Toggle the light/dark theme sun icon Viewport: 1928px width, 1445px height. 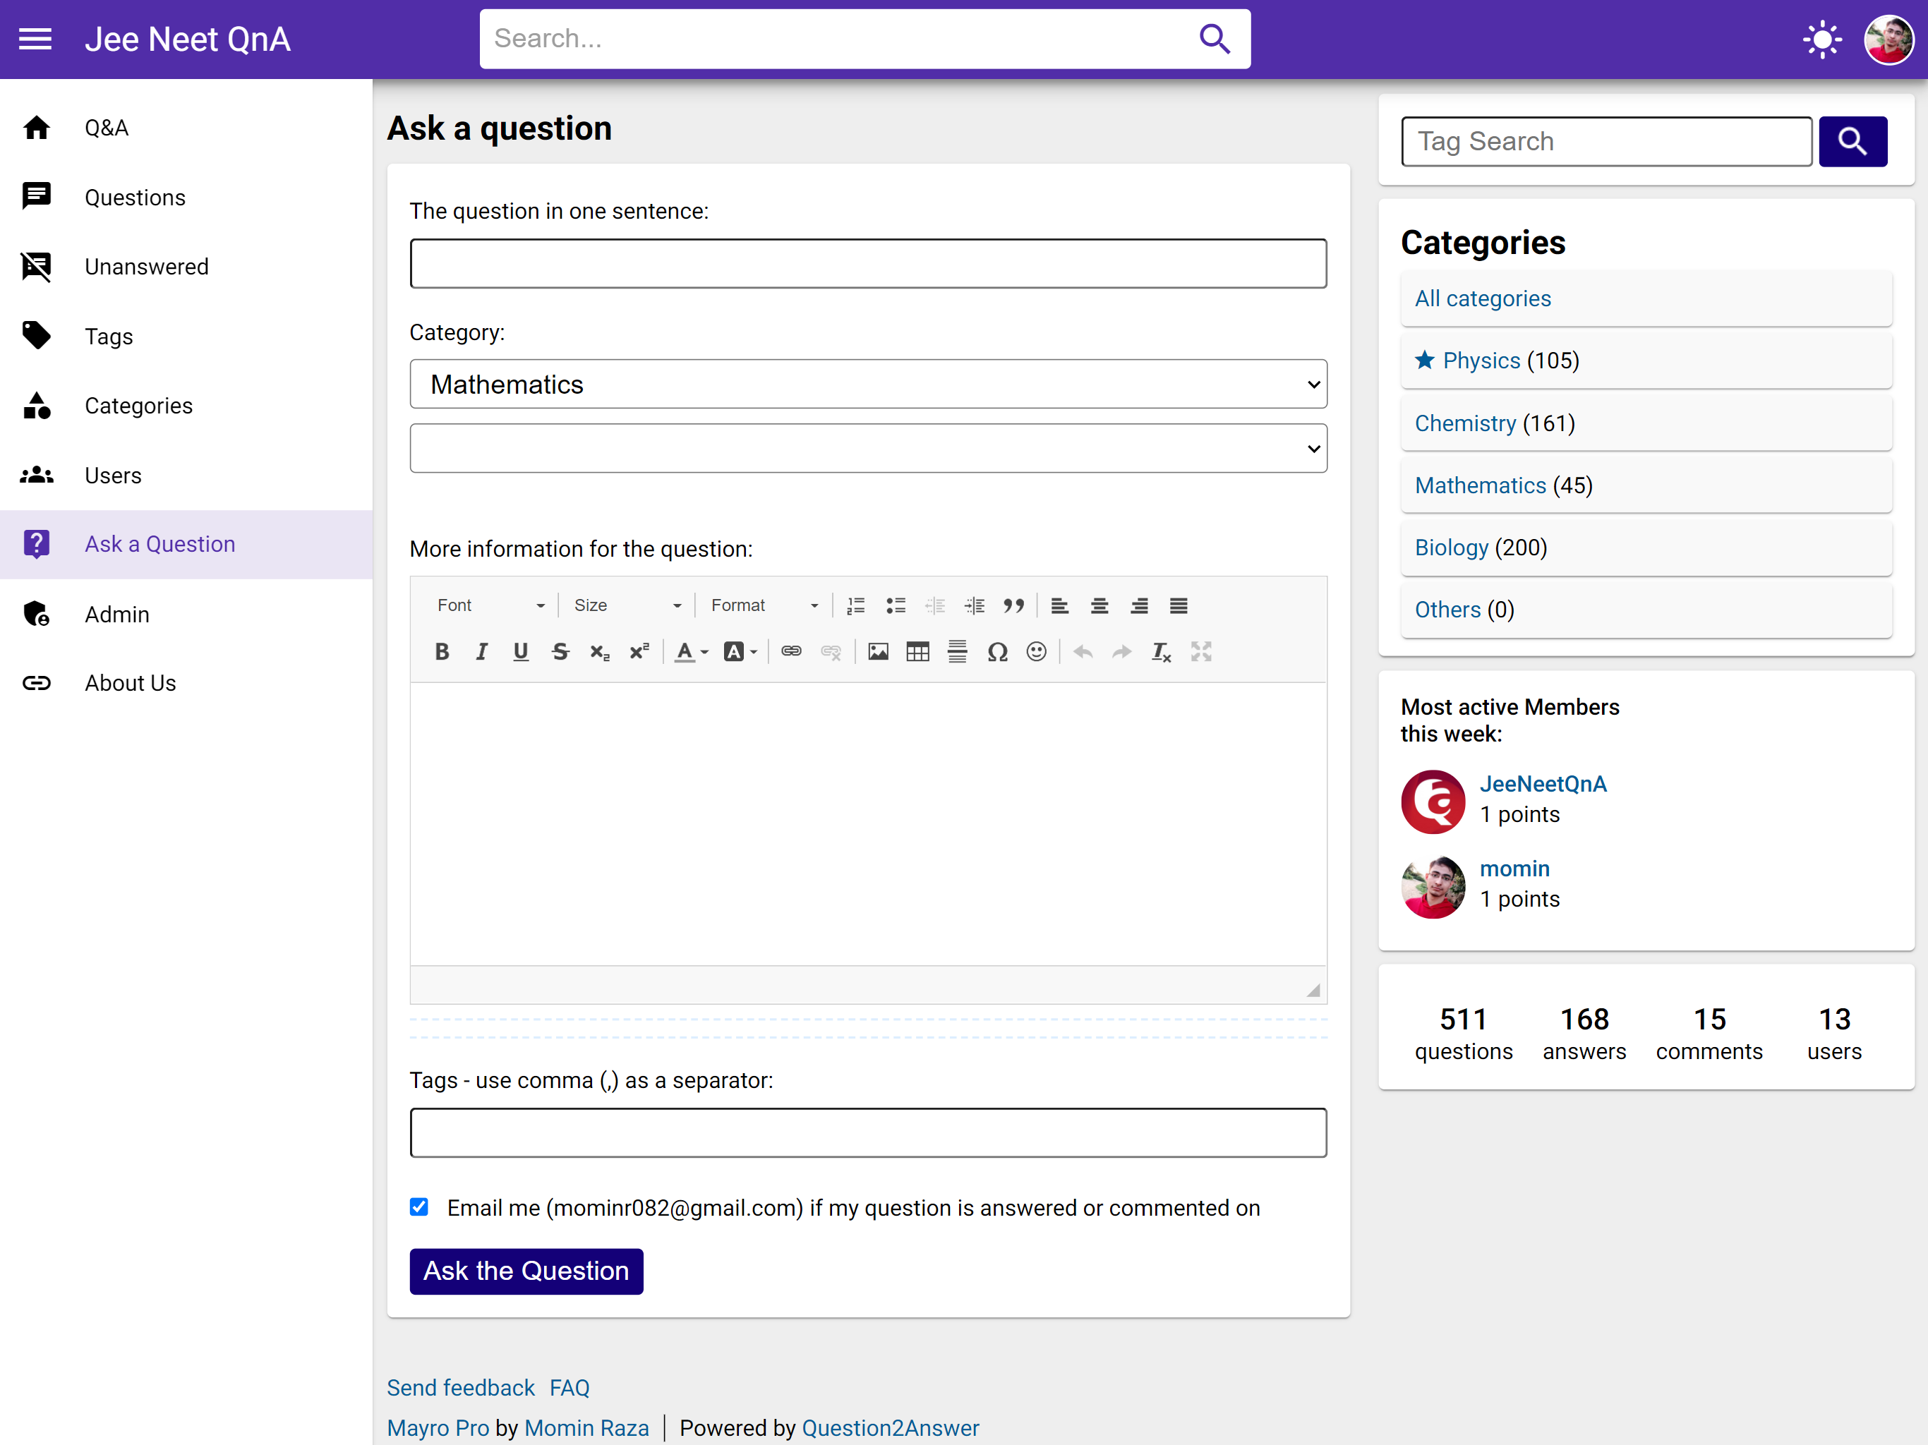1821,40
